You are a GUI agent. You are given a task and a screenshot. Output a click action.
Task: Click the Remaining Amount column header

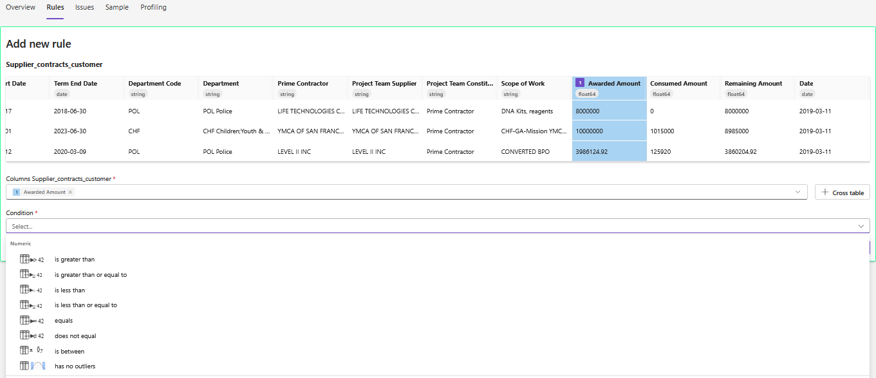[753, 84]
